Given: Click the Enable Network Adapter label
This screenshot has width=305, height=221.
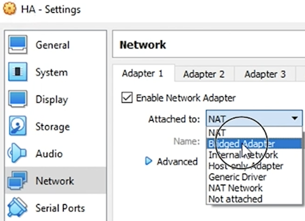Looking at the screenshot, I should pos(186,98).
